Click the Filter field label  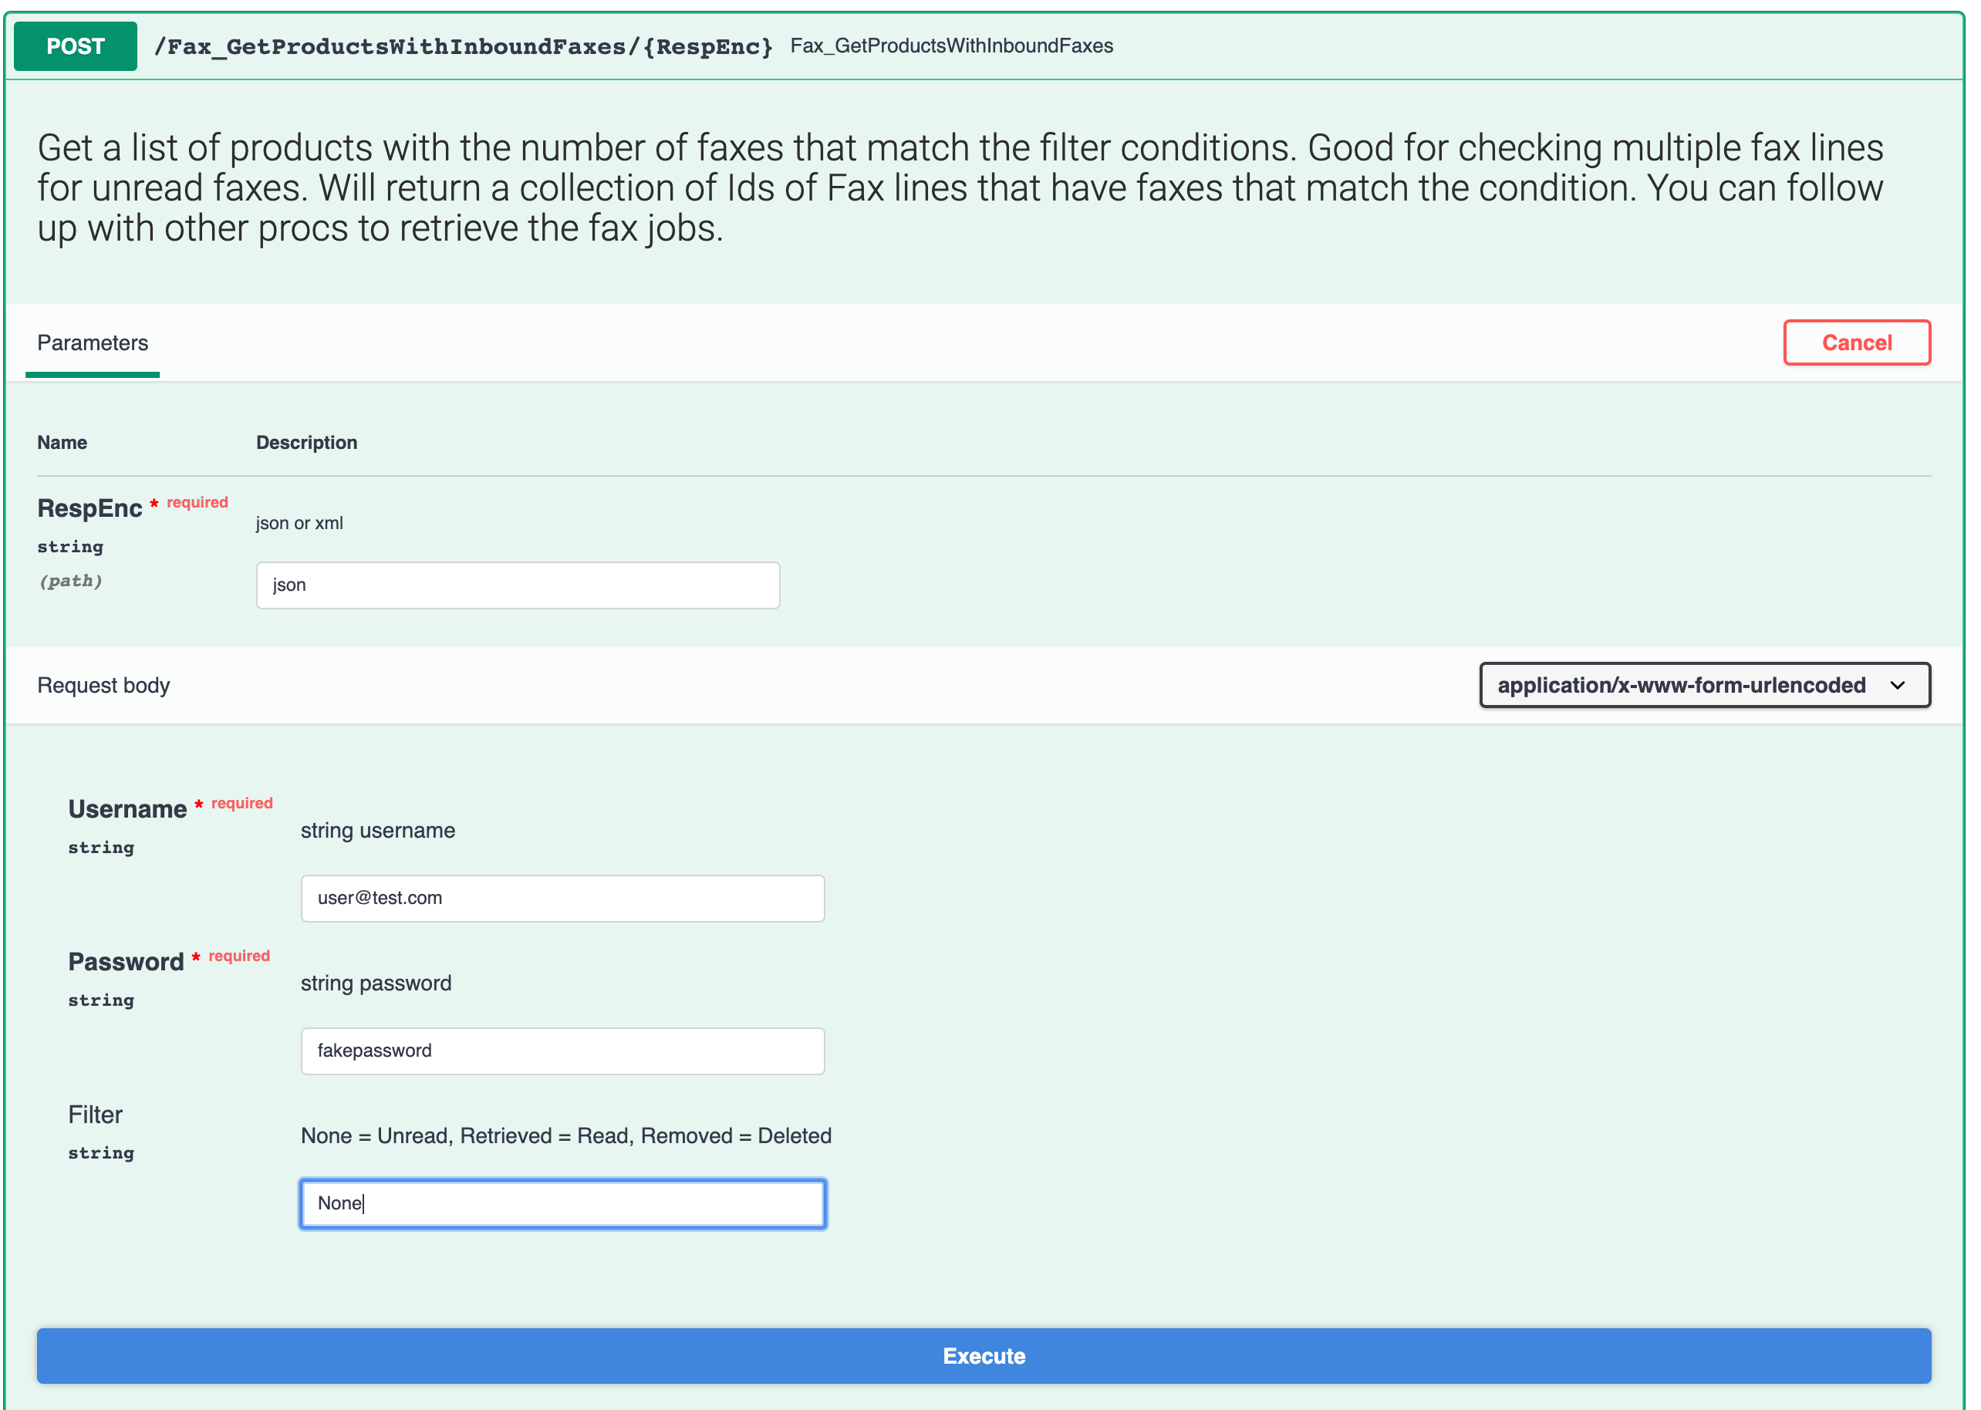click(96, 1114)
